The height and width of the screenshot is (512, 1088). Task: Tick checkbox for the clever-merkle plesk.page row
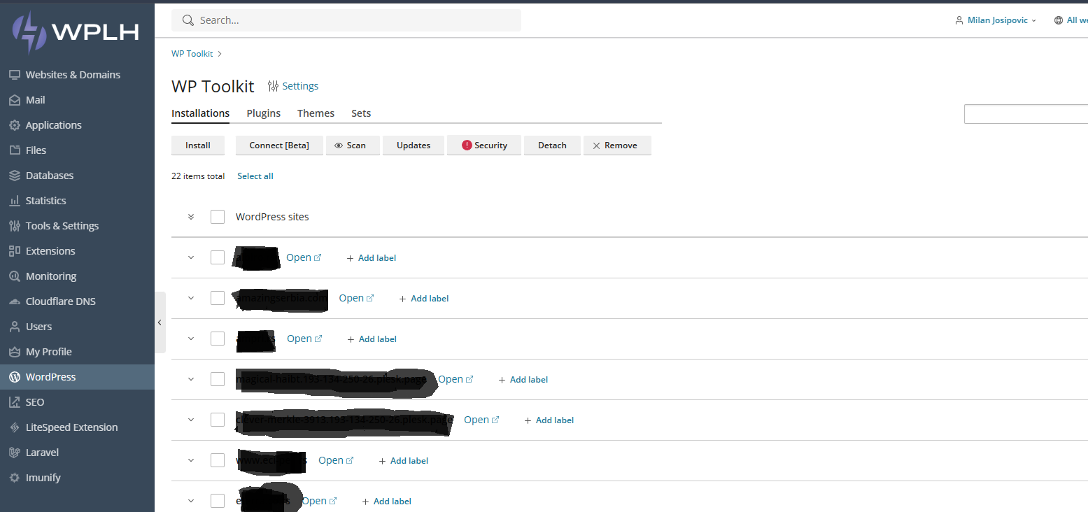pyautogui.click(x=218, y=420)
